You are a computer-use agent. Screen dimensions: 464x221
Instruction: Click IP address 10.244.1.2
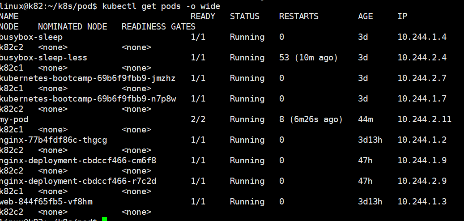(x=422, y=140)
